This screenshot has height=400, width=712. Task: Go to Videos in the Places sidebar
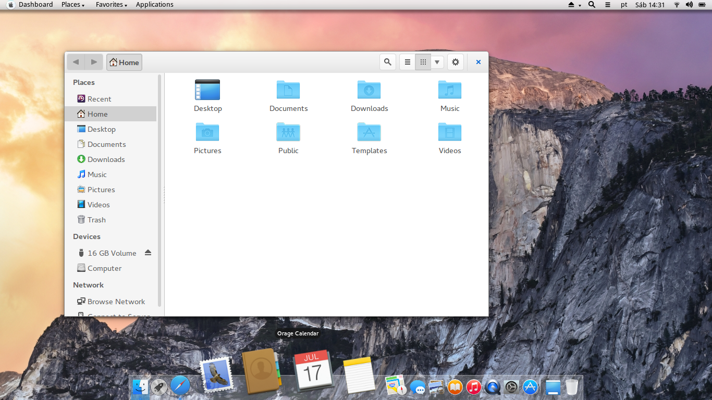[111, 205]
